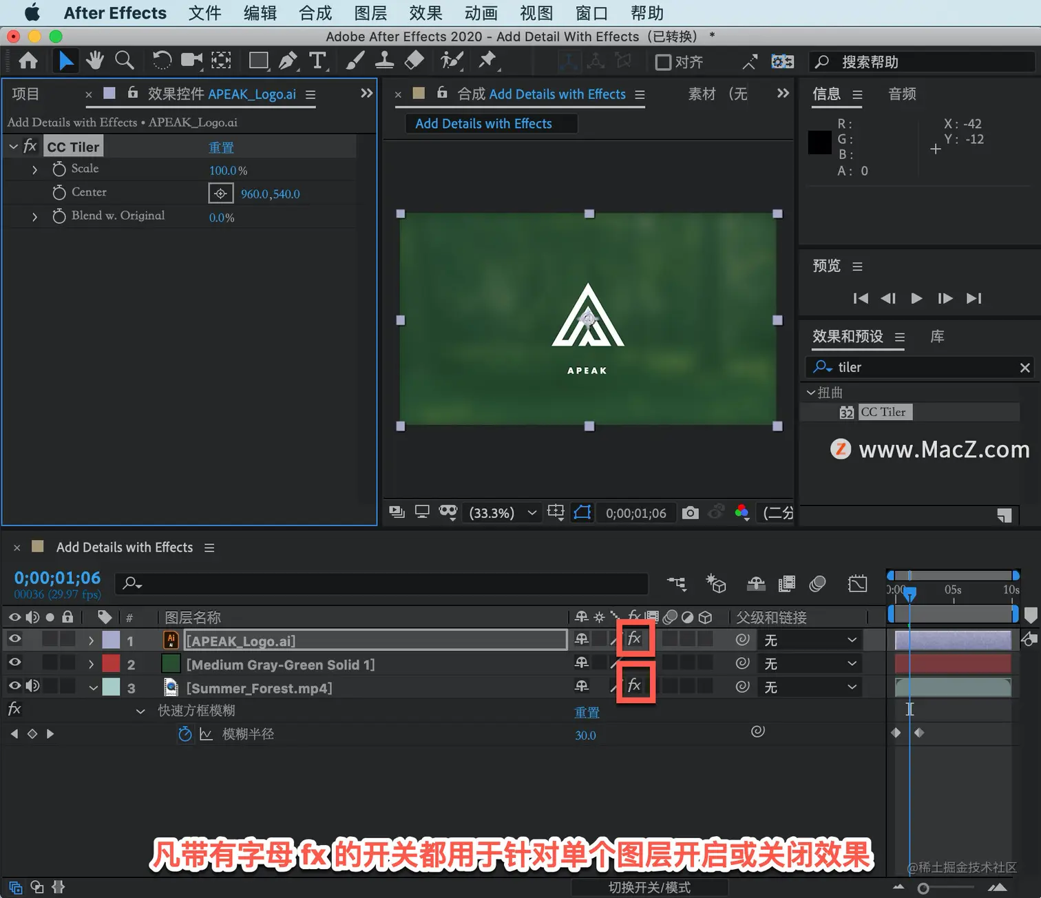Select the Zoom magnifier tool
This screenshot has height=898, width=1041.
[125, 61]
